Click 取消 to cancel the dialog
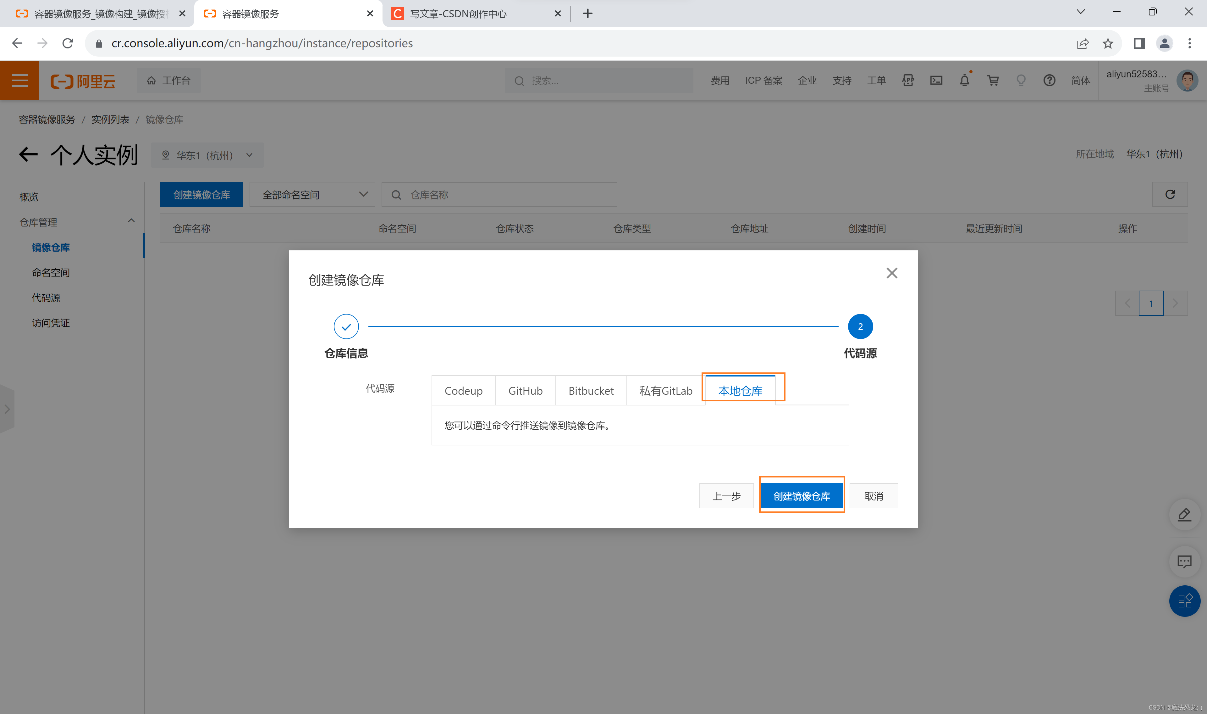This screenshot has height=714, width=1207. pyautogui.click(x=874, y=496)
